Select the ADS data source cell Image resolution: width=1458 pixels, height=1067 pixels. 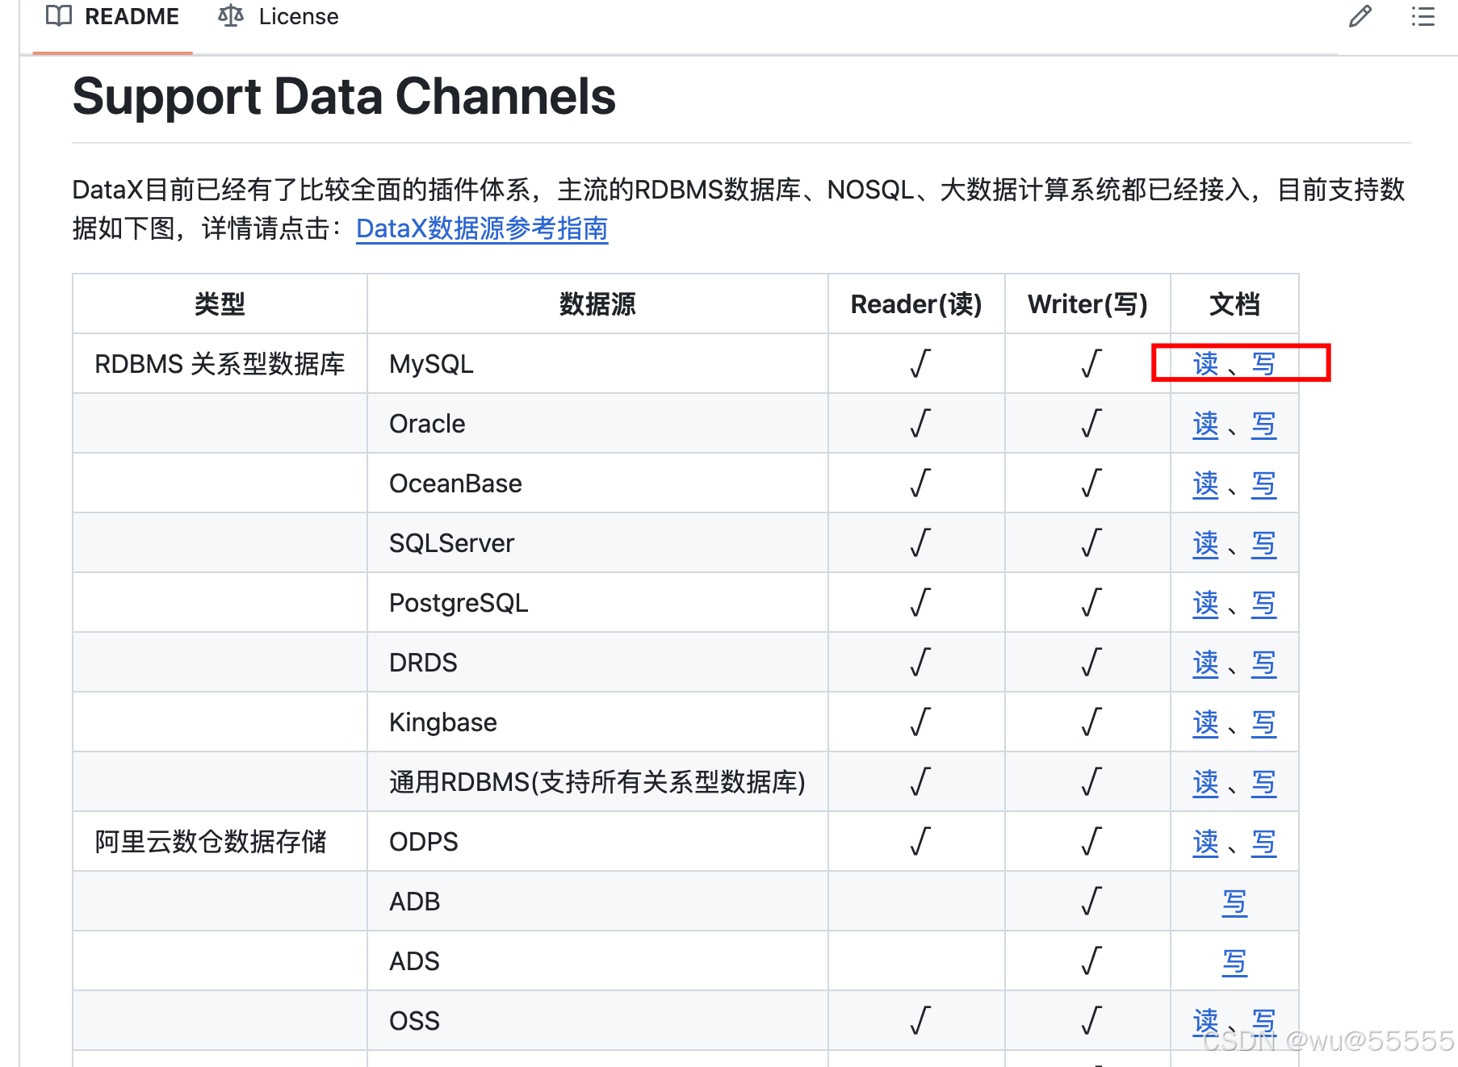(x=597, y=961)
